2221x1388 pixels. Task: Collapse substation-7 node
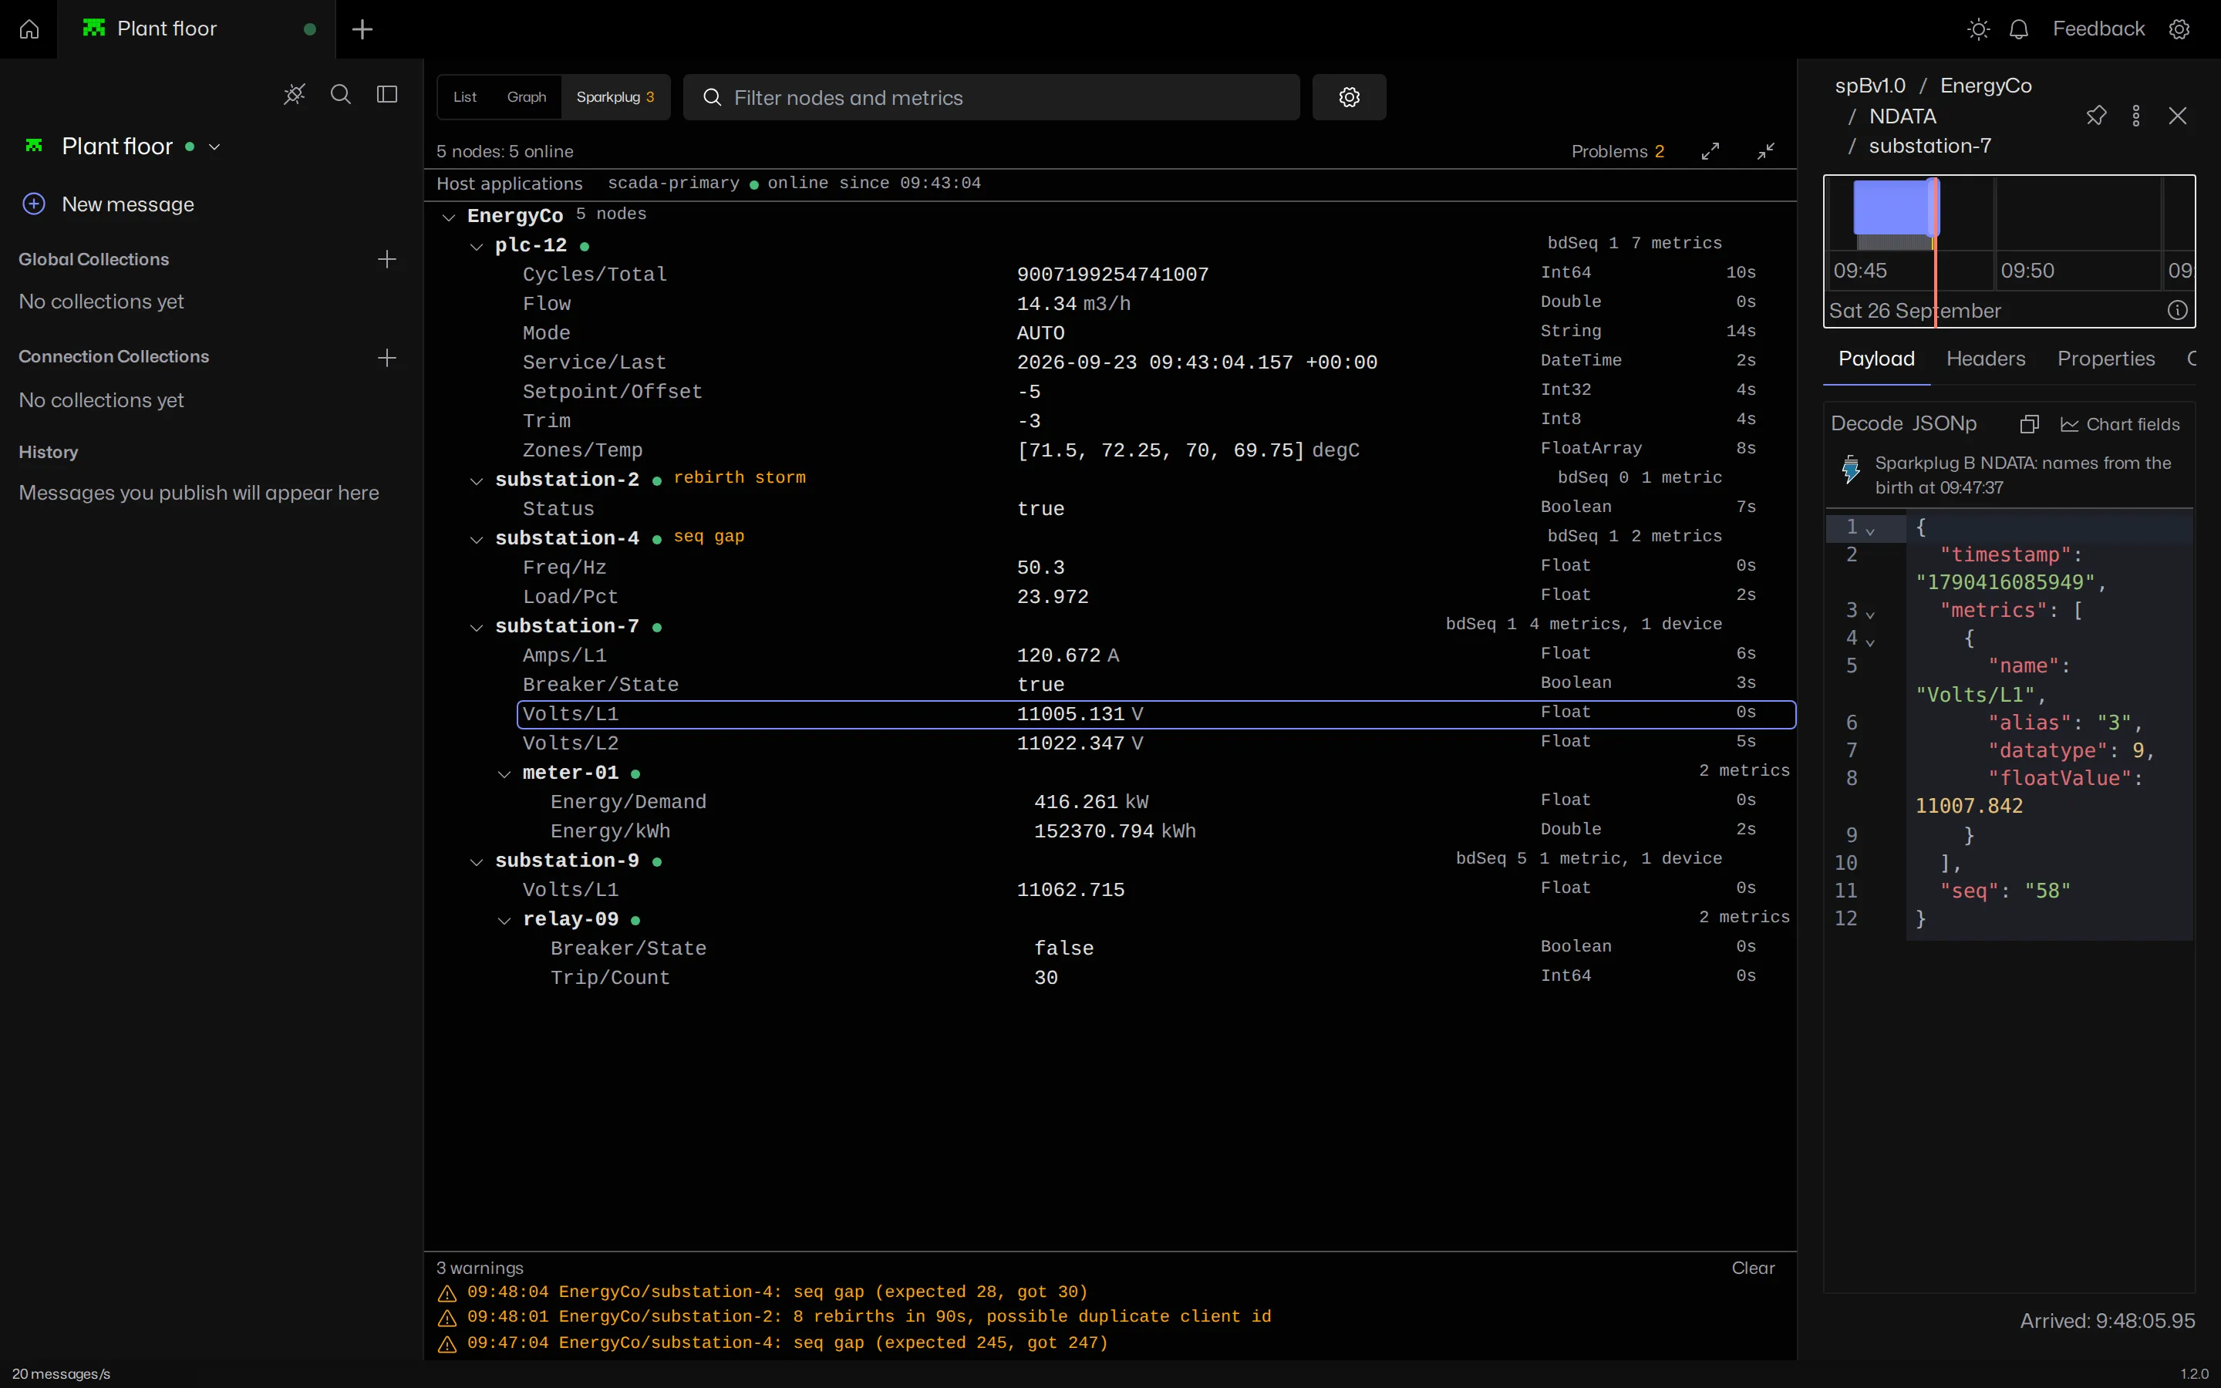pos(477,628)
